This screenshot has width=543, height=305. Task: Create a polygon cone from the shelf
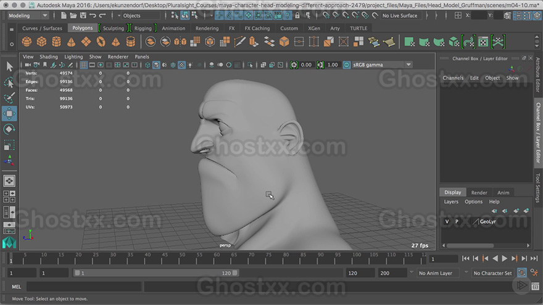pos(72,42)
